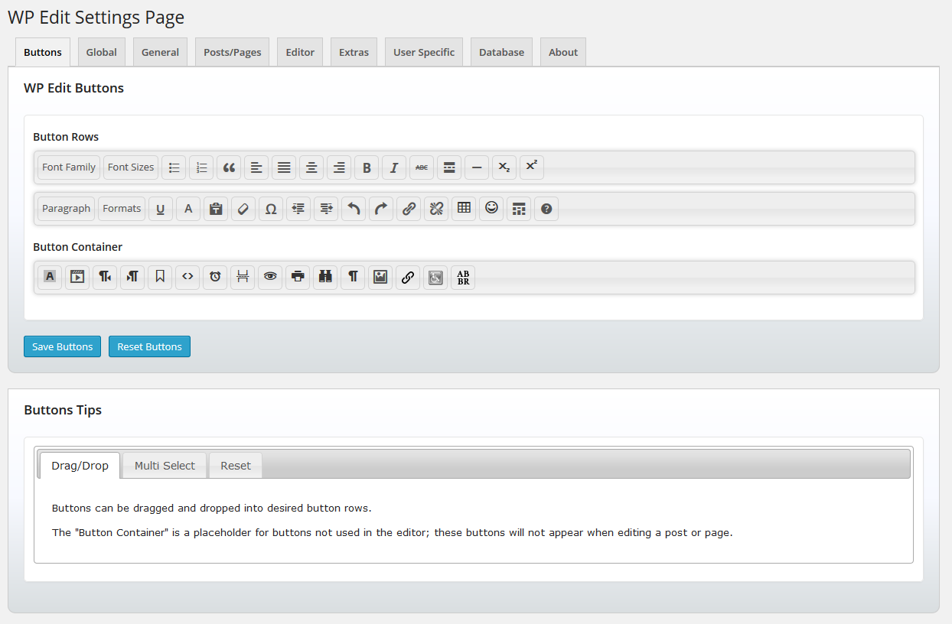Click the undo arrow icon
952x624 pixels.
point(354,209)
